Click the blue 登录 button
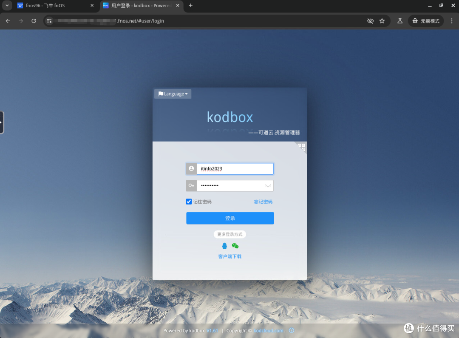The image size is (459, 338). [x=230, y=218]
